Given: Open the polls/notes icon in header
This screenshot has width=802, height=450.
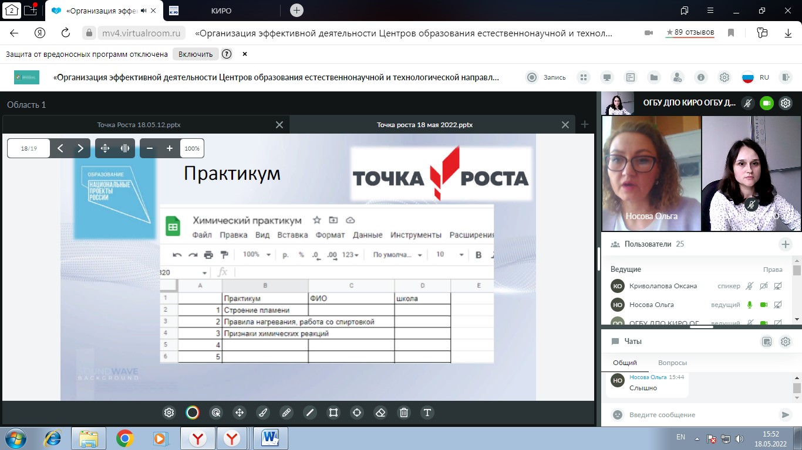Looking at the screenshot, I should point(631,77).
